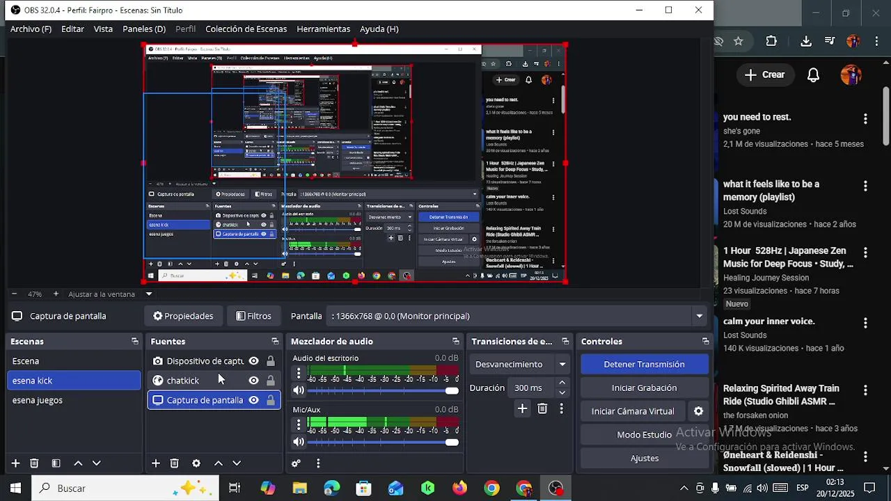
Task: Float the Escenas dock panel
Action: pos(134,342)
